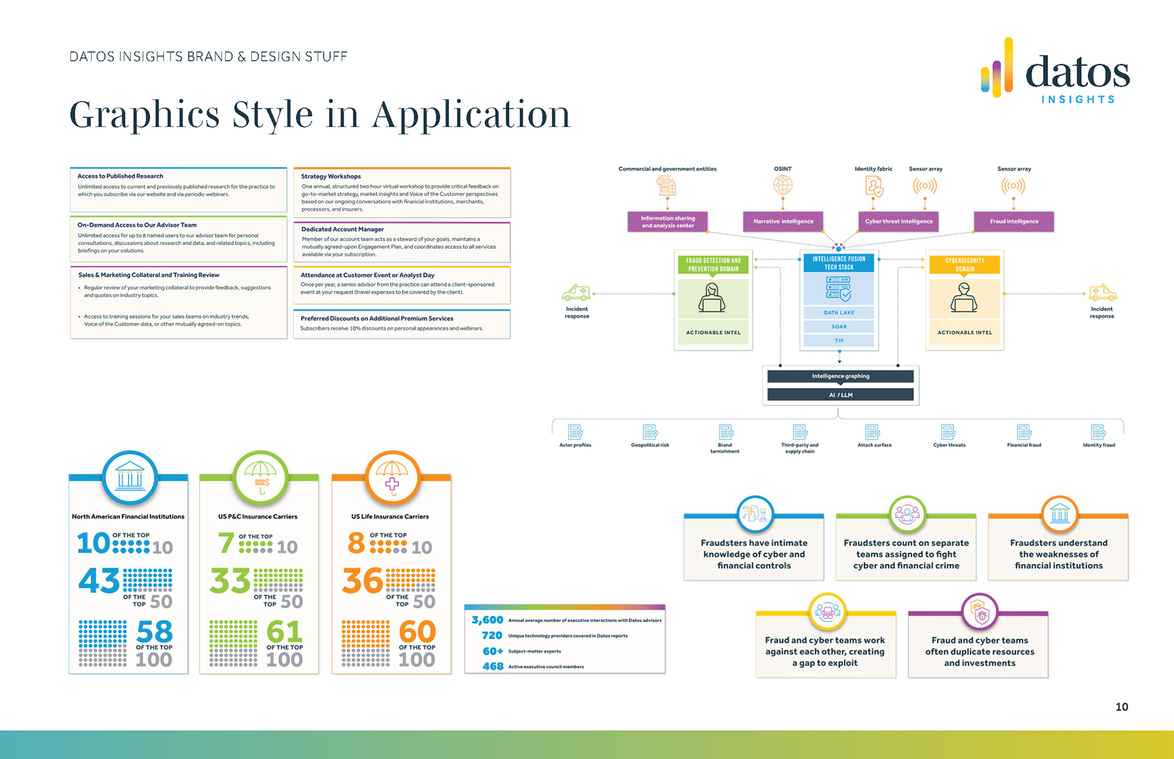Click the DATA LAKE layer in tech stack
Viewport: 1174px width, 759px height.
click(x=839, y=312)
